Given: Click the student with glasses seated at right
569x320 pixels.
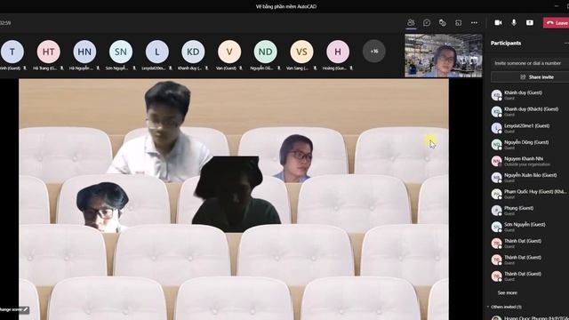Looking at the screenshot, I should pyautogui.click(x=295, y=158).
